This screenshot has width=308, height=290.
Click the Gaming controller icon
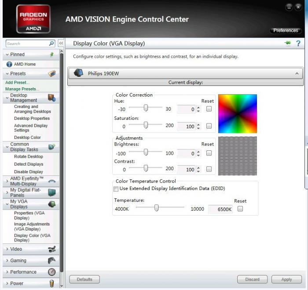click(x=51, y=260)
